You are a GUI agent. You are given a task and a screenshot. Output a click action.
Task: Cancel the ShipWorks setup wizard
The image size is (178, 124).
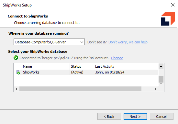161,117
